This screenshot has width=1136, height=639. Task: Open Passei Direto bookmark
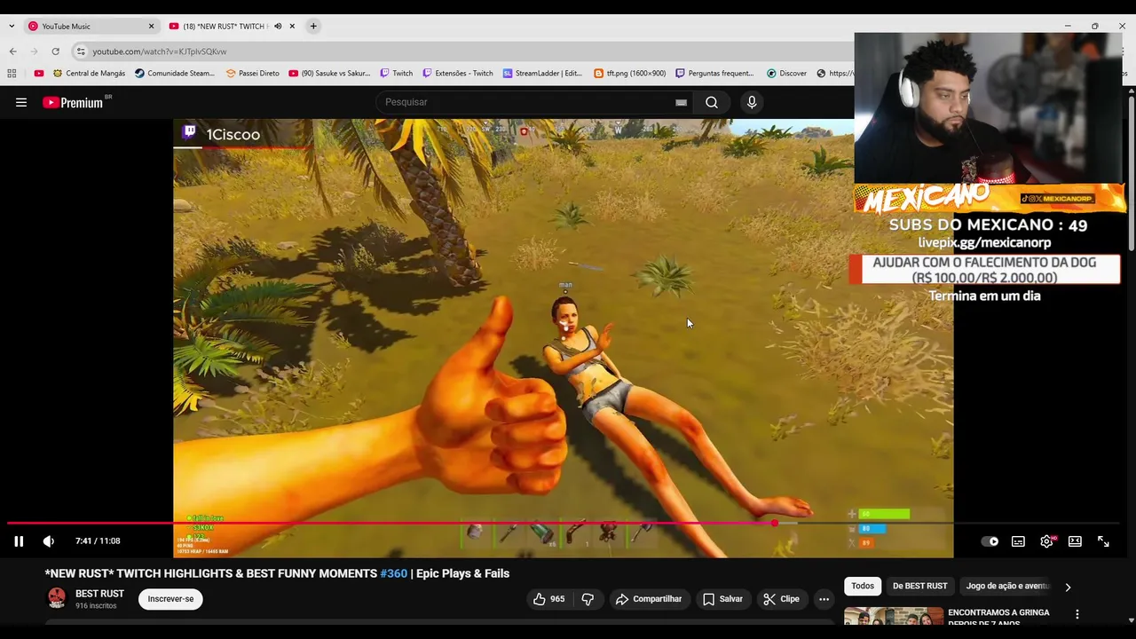click(252, 74)
